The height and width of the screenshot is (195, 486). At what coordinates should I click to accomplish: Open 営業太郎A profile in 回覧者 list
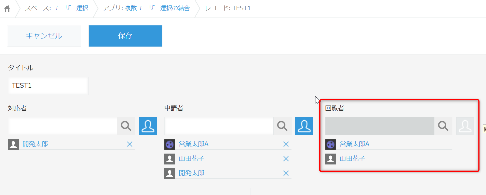[355, 144]
